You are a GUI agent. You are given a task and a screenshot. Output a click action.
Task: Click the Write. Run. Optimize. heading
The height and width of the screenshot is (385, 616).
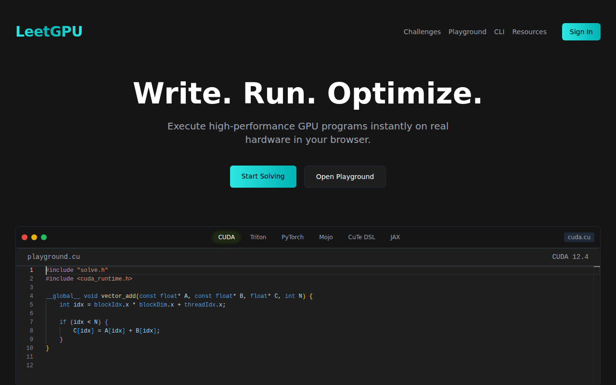click(308, 93)
